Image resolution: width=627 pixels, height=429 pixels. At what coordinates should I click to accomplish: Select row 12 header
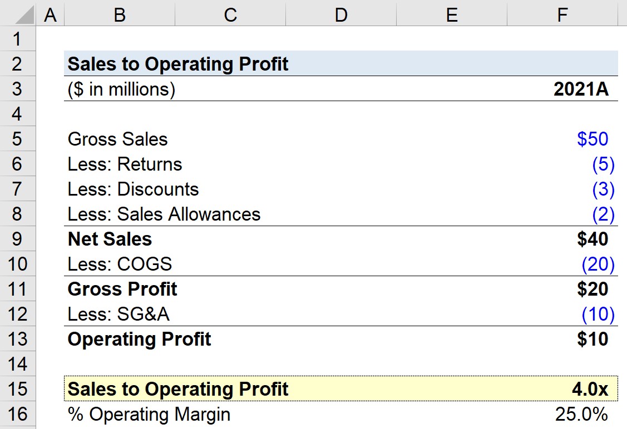[18, 313]
